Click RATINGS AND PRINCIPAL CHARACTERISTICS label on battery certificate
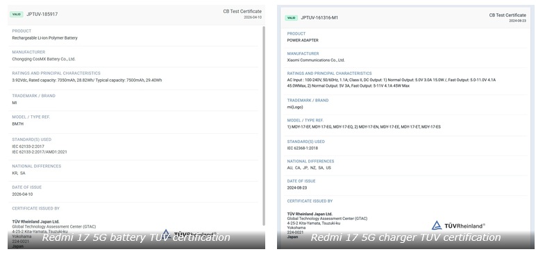This screenshot has width=536, height=254. click(56, 73)
